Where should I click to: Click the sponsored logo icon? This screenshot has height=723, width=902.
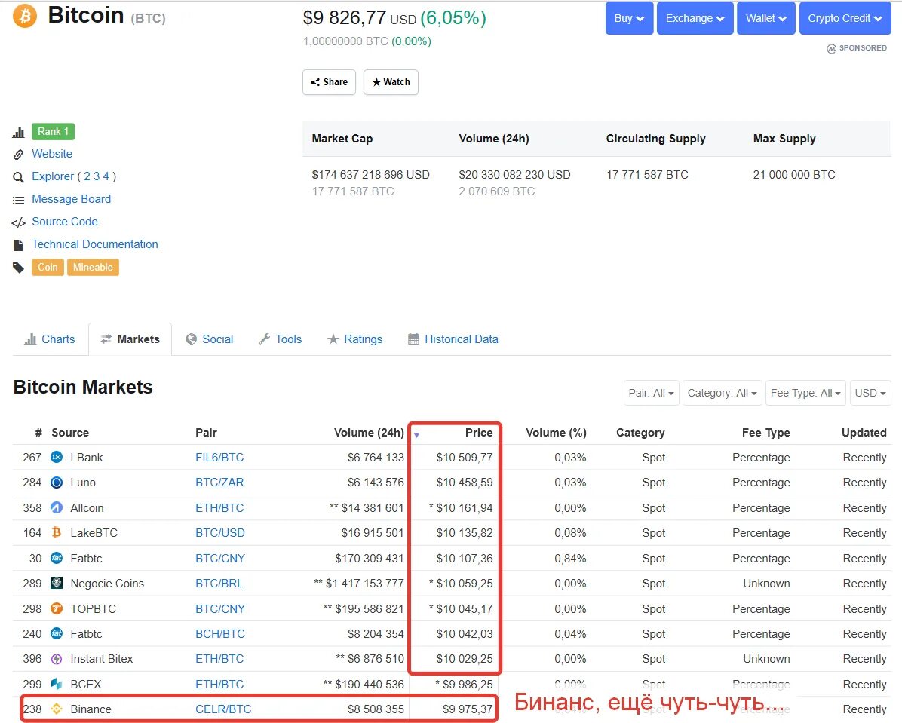(x=831, y=48)
